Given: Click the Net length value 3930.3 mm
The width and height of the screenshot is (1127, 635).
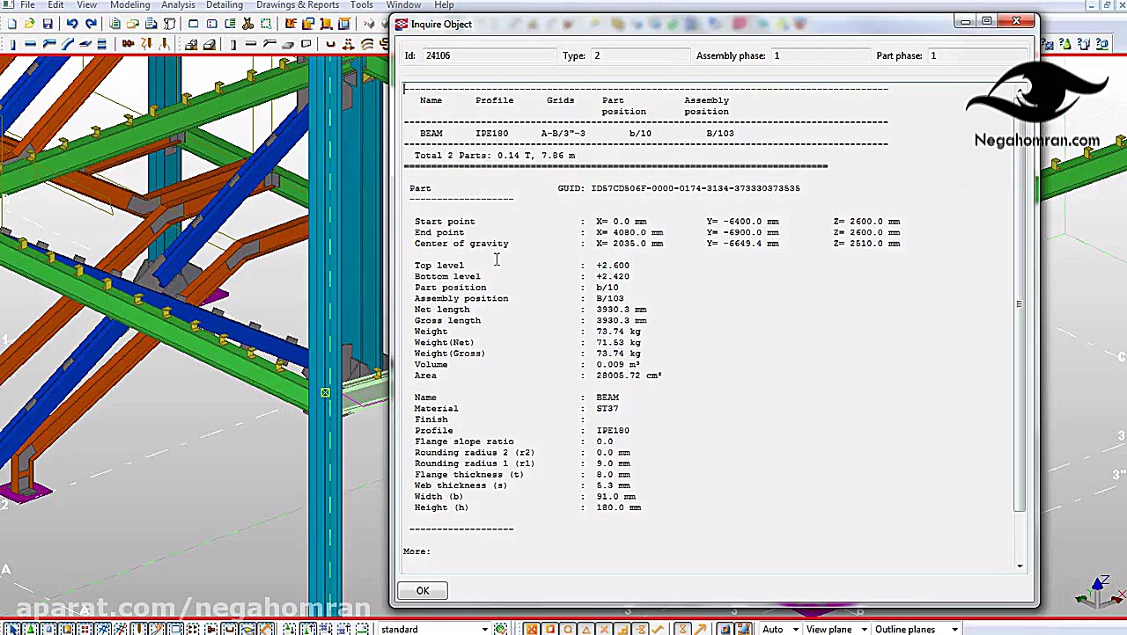Looking at the screenshot, I should 622,310.
